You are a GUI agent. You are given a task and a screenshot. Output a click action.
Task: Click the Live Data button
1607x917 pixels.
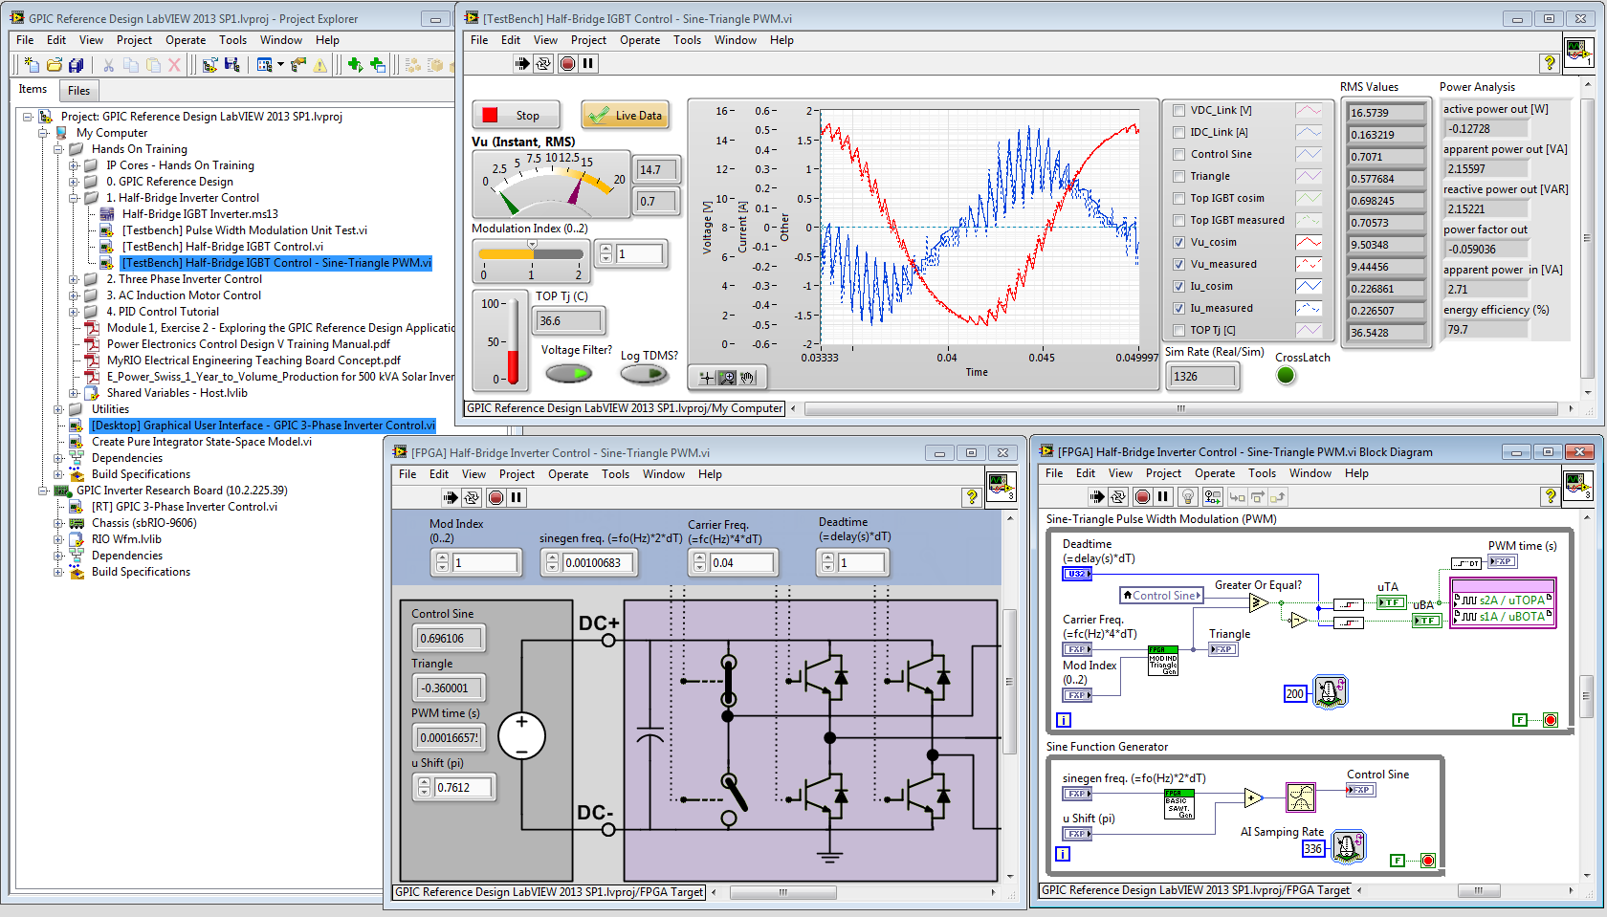tap(626, 116)
